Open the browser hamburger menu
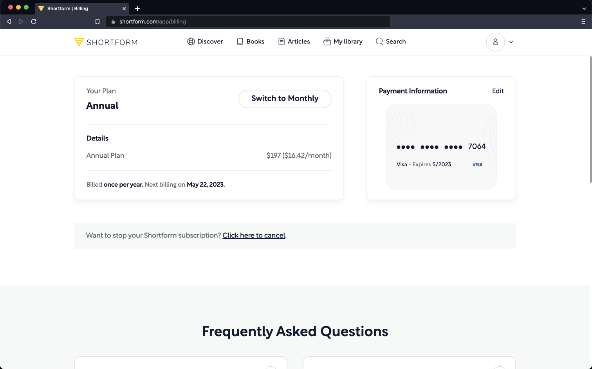 tap(583, 22)
